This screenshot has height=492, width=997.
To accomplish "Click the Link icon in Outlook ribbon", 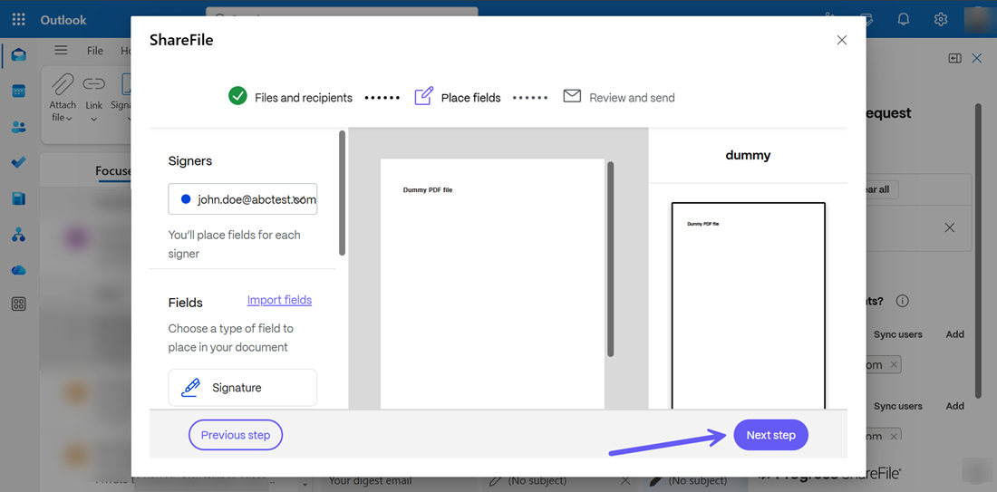I will coord(94,84).
